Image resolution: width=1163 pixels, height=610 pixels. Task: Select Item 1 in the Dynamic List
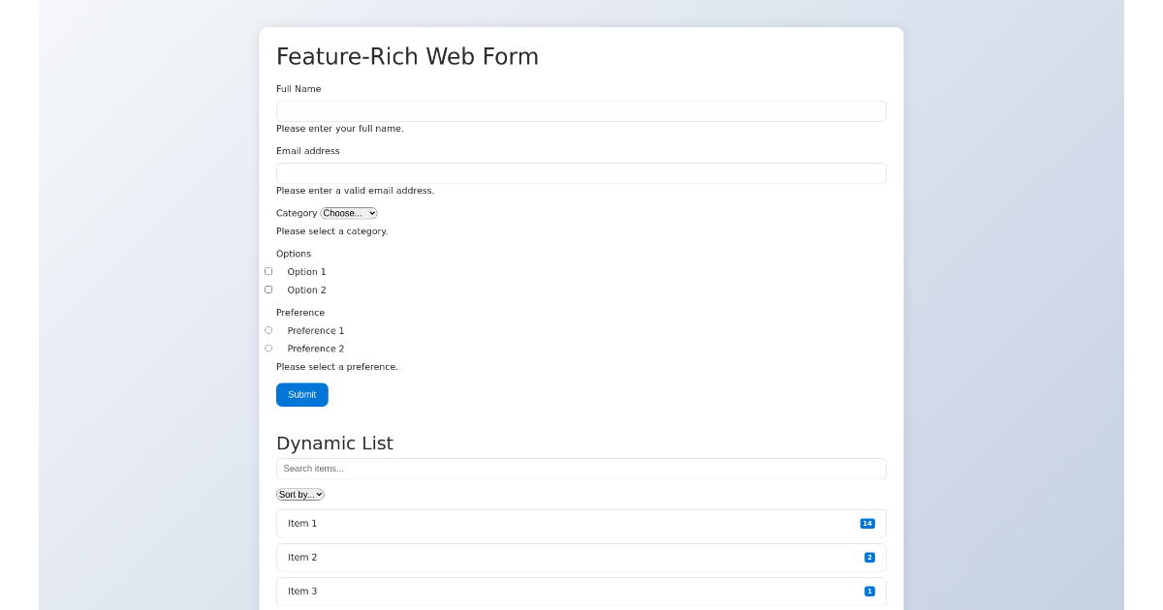(485, 523)
